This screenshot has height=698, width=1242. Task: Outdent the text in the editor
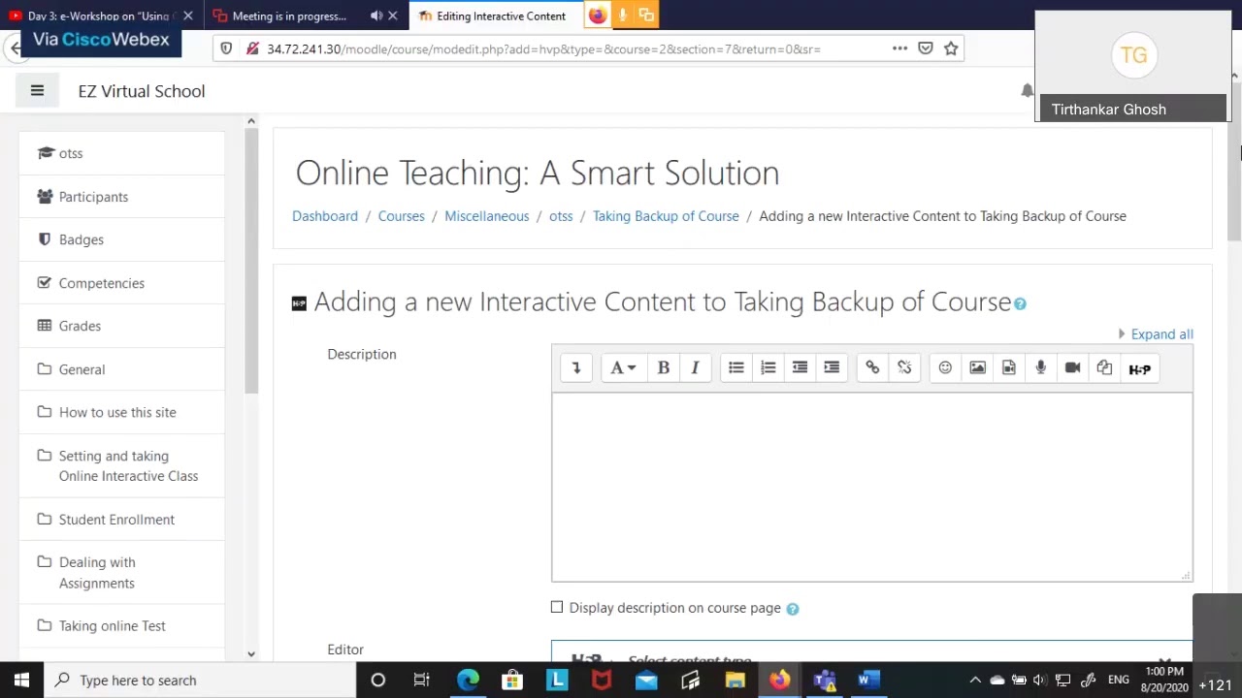pyautogui.click(x=800, y=368)
